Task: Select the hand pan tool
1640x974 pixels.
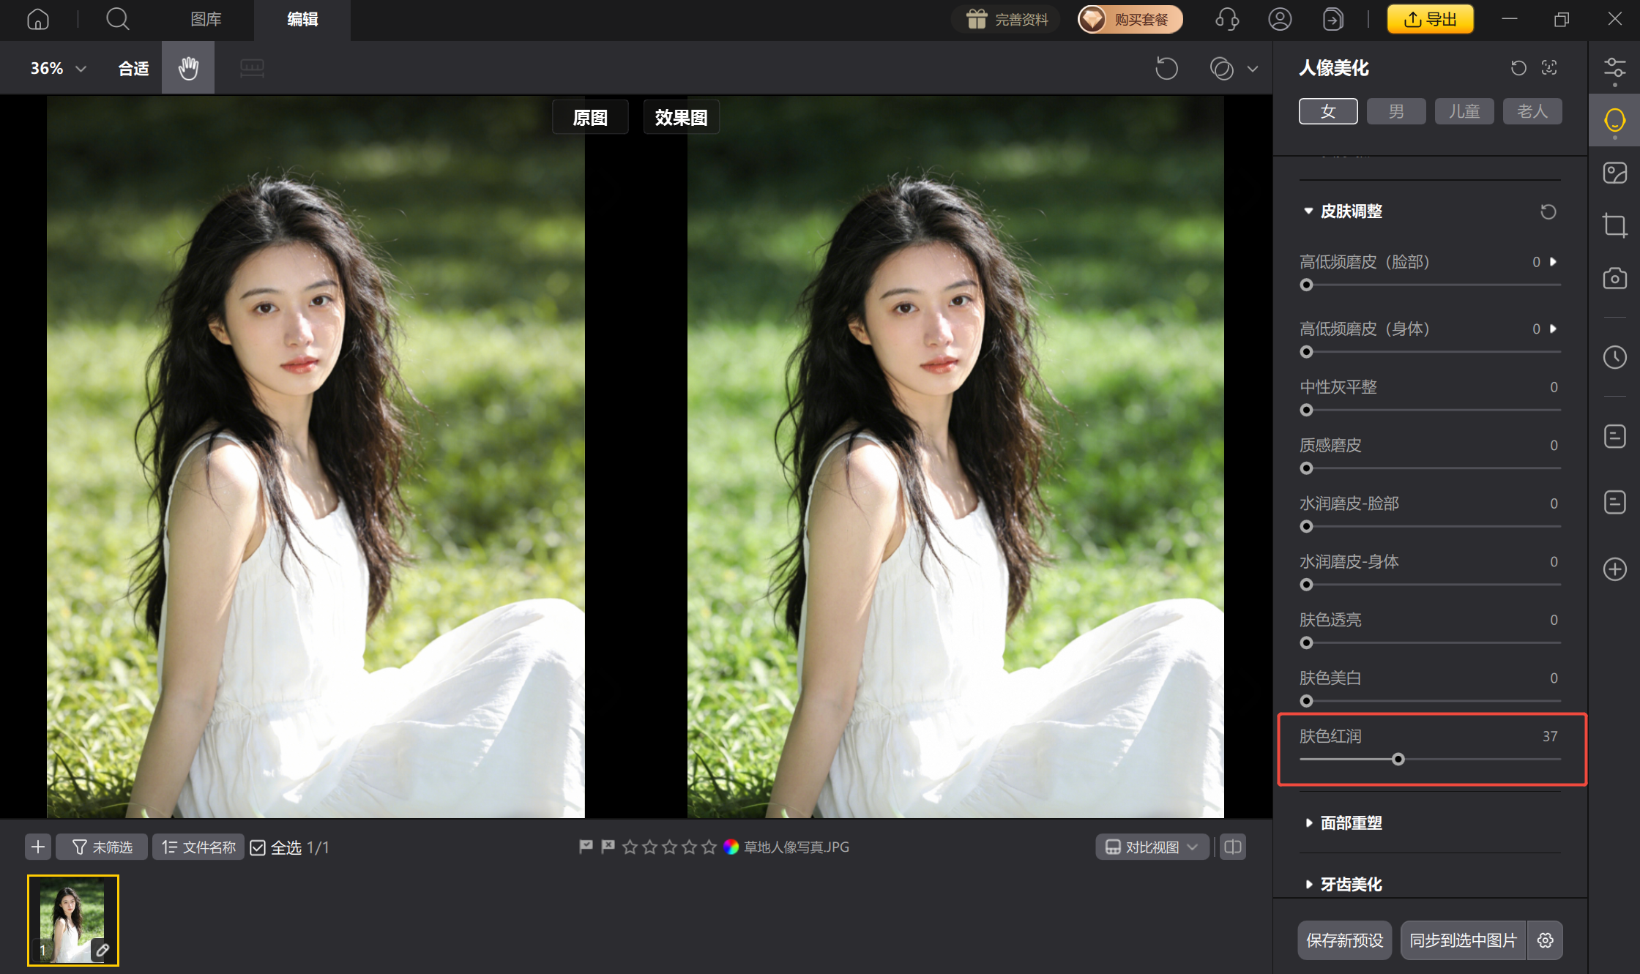Action: [188, 68]
